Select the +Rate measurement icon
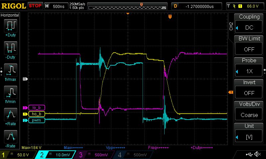The width and height of the screenshot is (266, 159). (x=11, y=115)
